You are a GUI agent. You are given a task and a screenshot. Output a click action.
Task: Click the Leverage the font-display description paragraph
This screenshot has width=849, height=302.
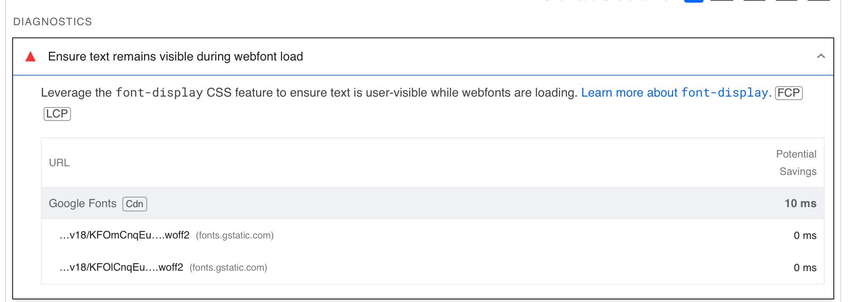click(x=422, y=103)
